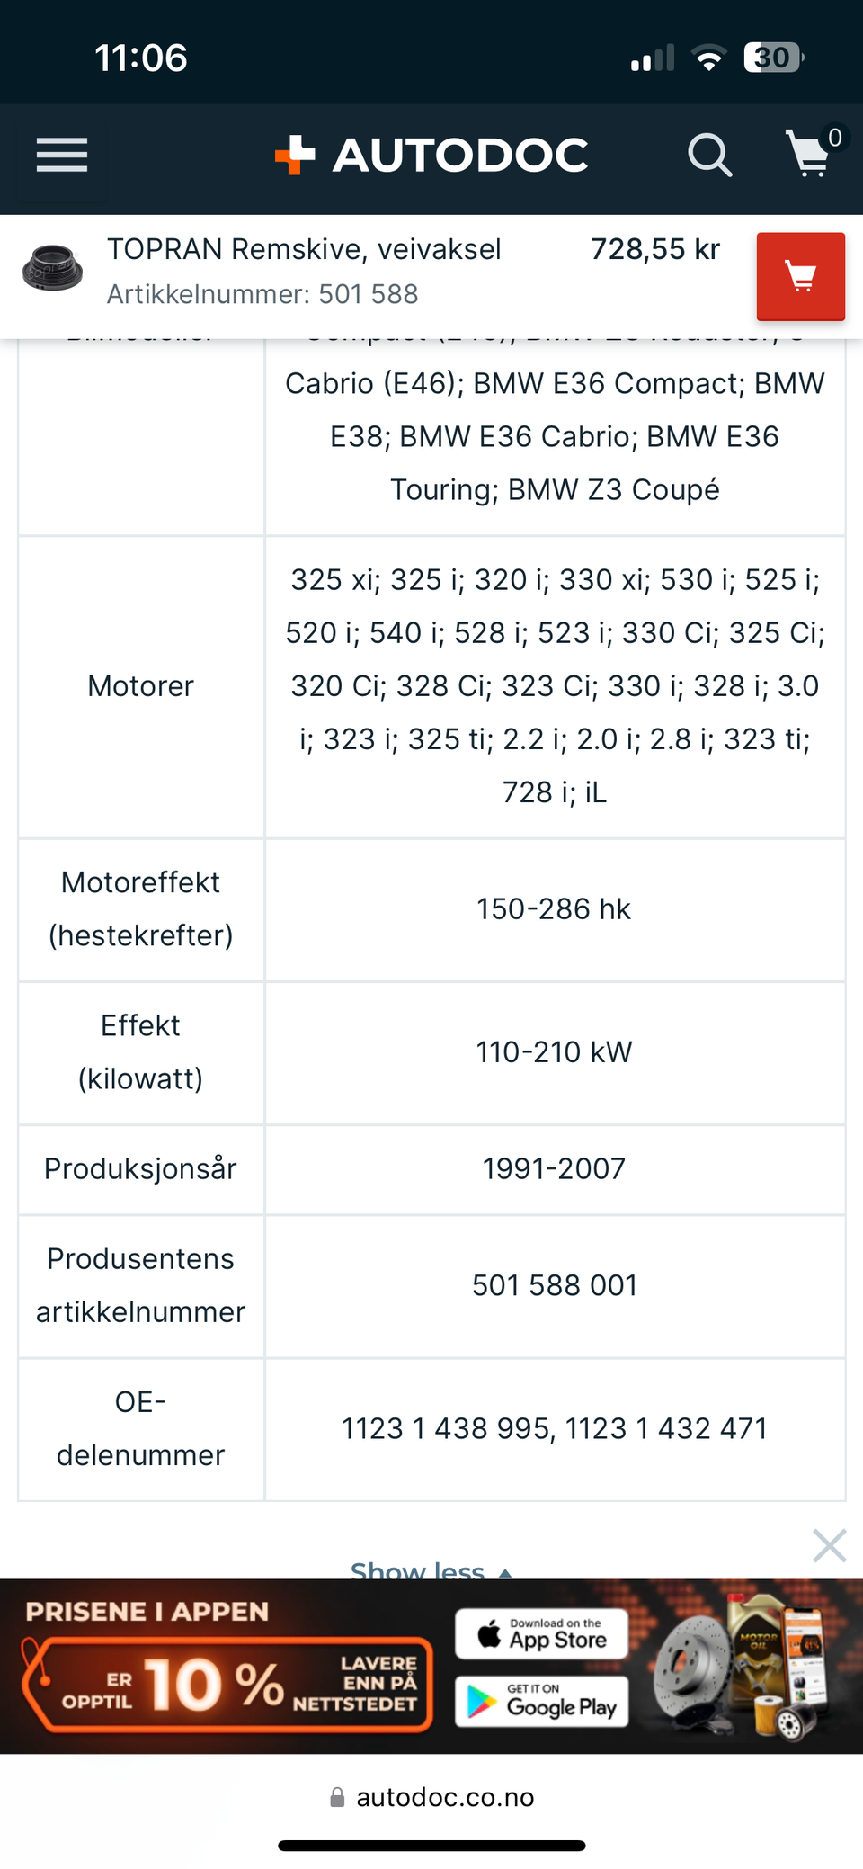Tap the App Store download badge
863x1869 pixels.
point(541,1633)
